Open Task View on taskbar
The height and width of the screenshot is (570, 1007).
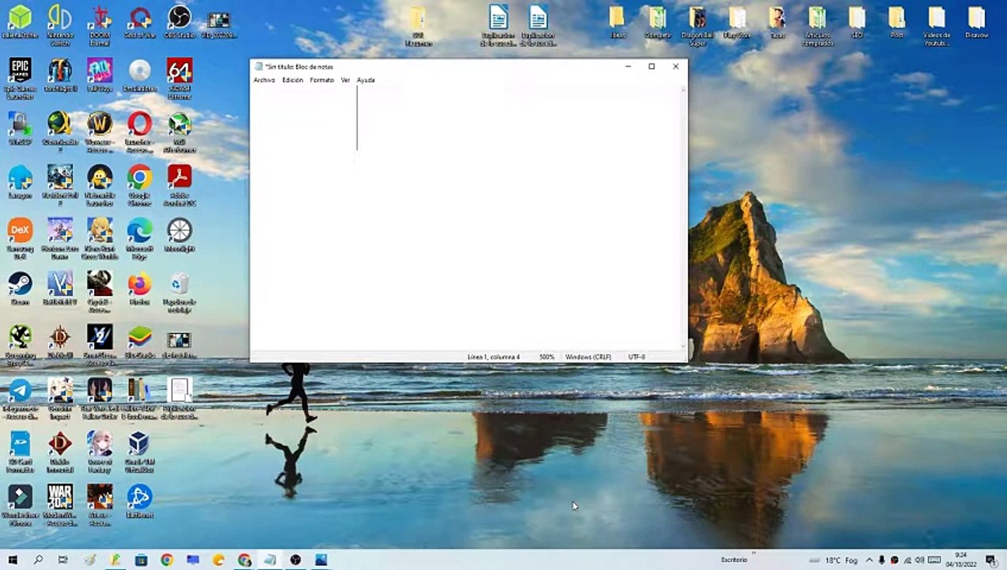click(x=63, y=560)
